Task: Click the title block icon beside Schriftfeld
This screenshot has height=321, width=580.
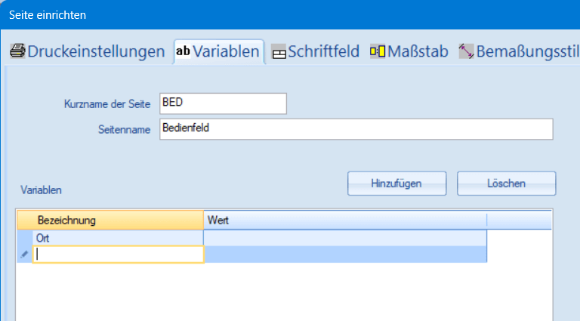Action: click(x=279, y=52)
